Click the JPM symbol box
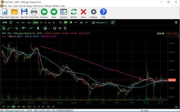This screenshot has height=112, width=180. [4, 22]
